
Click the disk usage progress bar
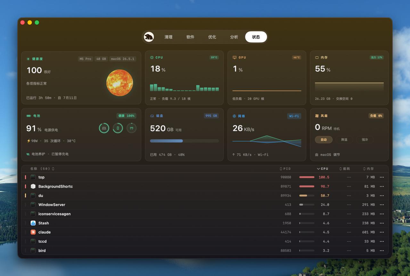[x=184, y=141]
